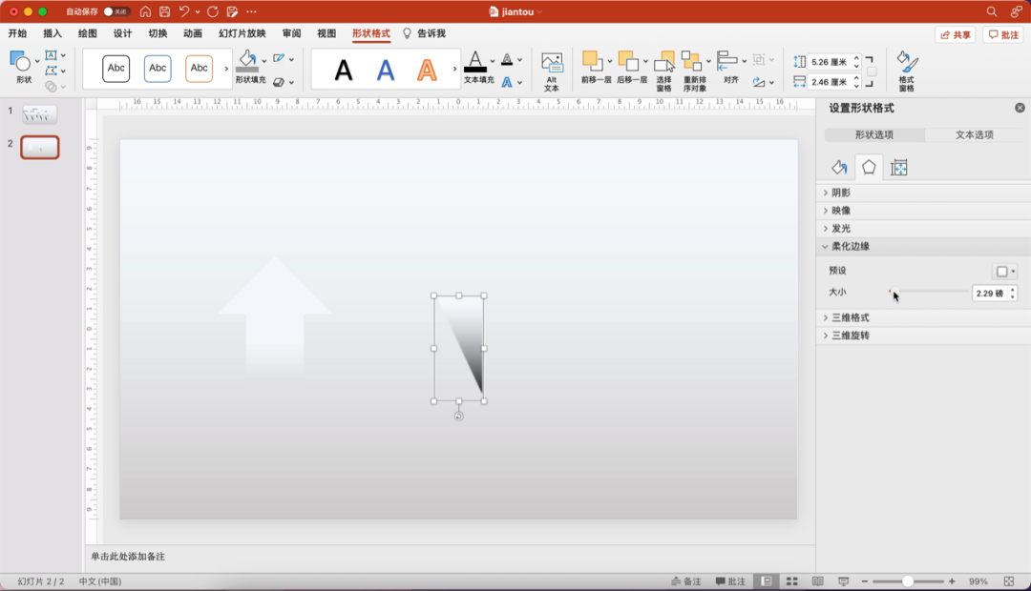Expand the WordArt styles gallery arrow
Screen dimensions: 1031x591
tap(454, 69)
